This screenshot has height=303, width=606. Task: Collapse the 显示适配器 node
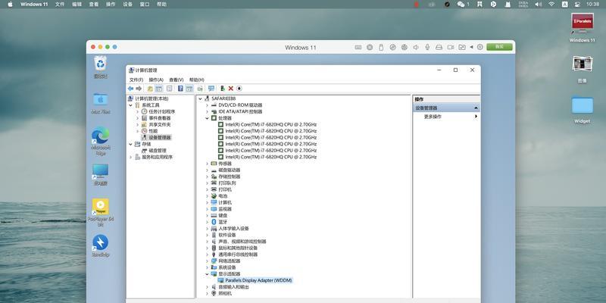tap(207, 273)
